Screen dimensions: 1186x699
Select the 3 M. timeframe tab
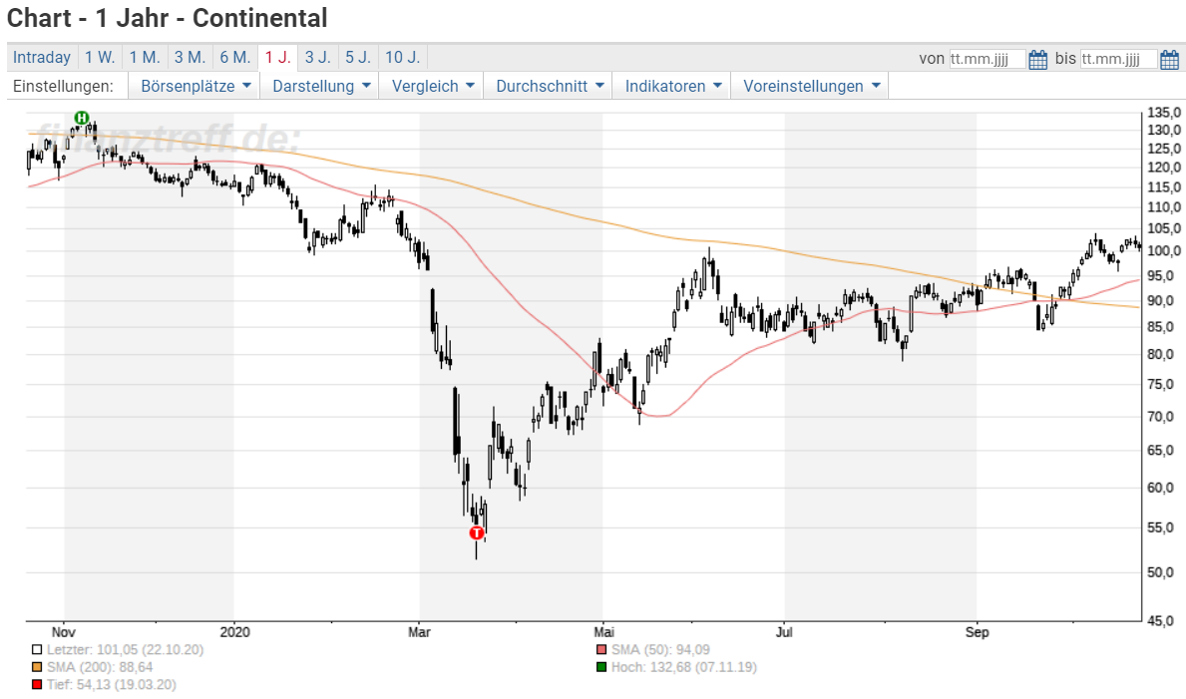(190, 58)
